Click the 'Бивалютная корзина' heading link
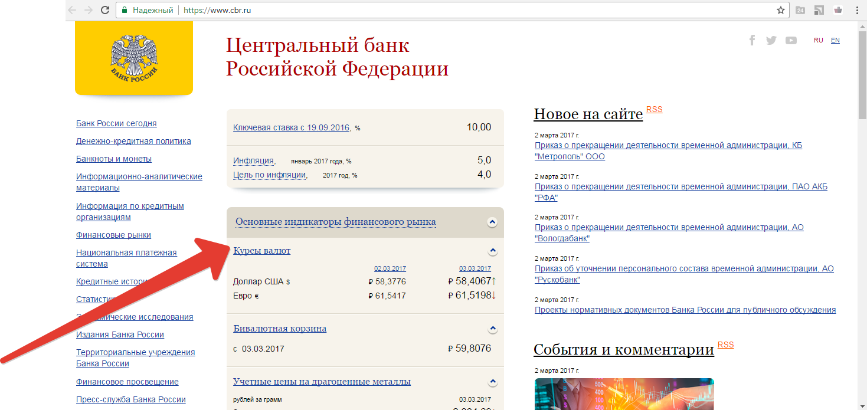Screen dimensions: 867x410 tap(280, 328)
